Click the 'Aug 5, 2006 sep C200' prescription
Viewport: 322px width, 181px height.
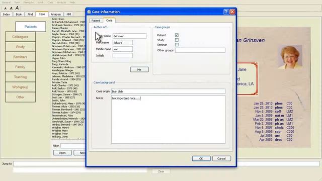pos(274,132)
